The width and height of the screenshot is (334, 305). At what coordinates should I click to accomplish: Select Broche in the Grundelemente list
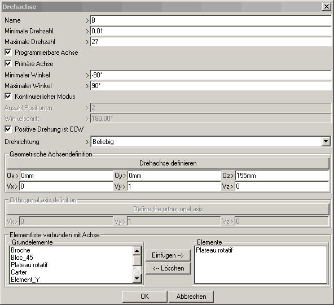click(20, 250)
